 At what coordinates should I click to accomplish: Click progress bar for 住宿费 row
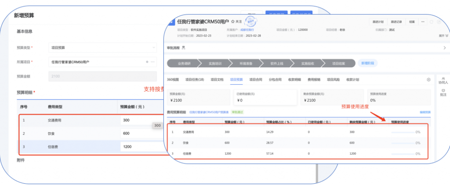[403, 154]
